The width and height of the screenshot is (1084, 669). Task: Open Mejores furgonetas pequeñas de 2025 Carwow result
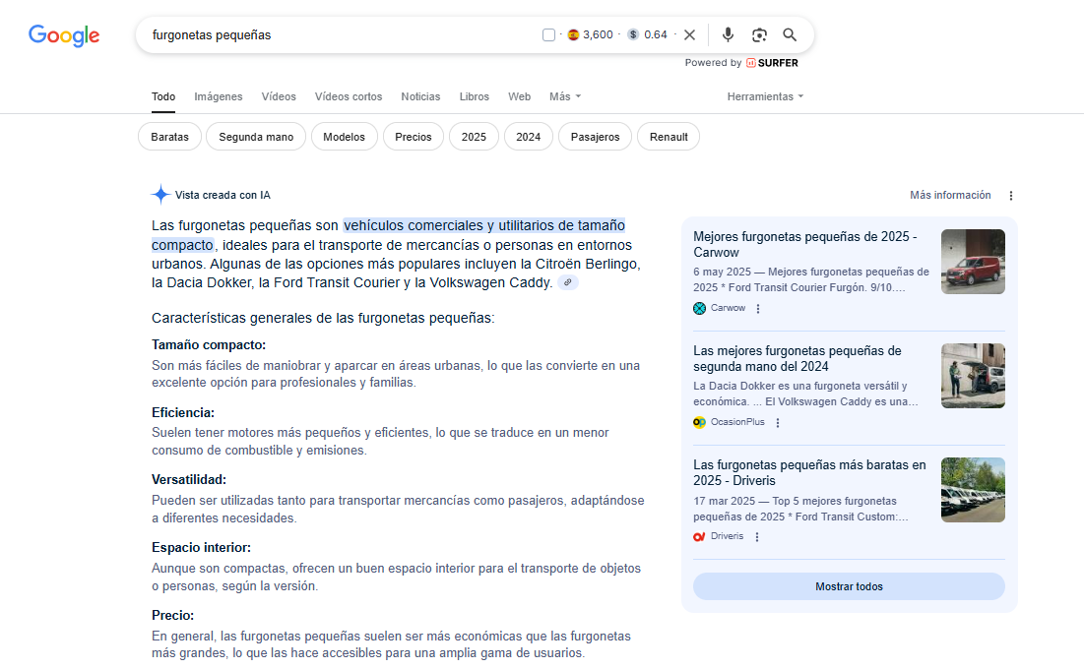(804, 245)
